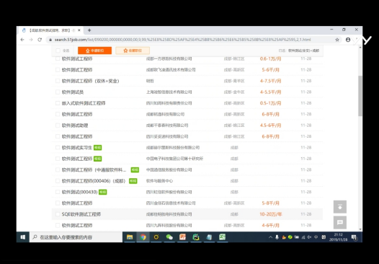Bookmark this page with the star icon
This screenshot has width=379, height=264.
point(337,40)
